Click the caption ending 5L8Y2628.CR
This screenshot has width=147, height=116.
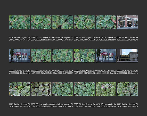click(106, 39)
